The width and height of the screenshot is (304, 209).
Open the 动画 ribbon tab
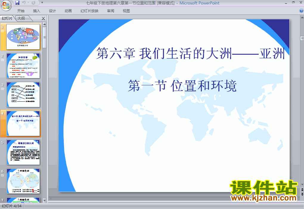[68, 11]
